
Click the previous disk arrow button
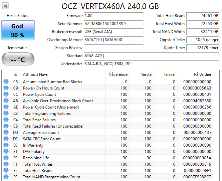pos(6,6)
